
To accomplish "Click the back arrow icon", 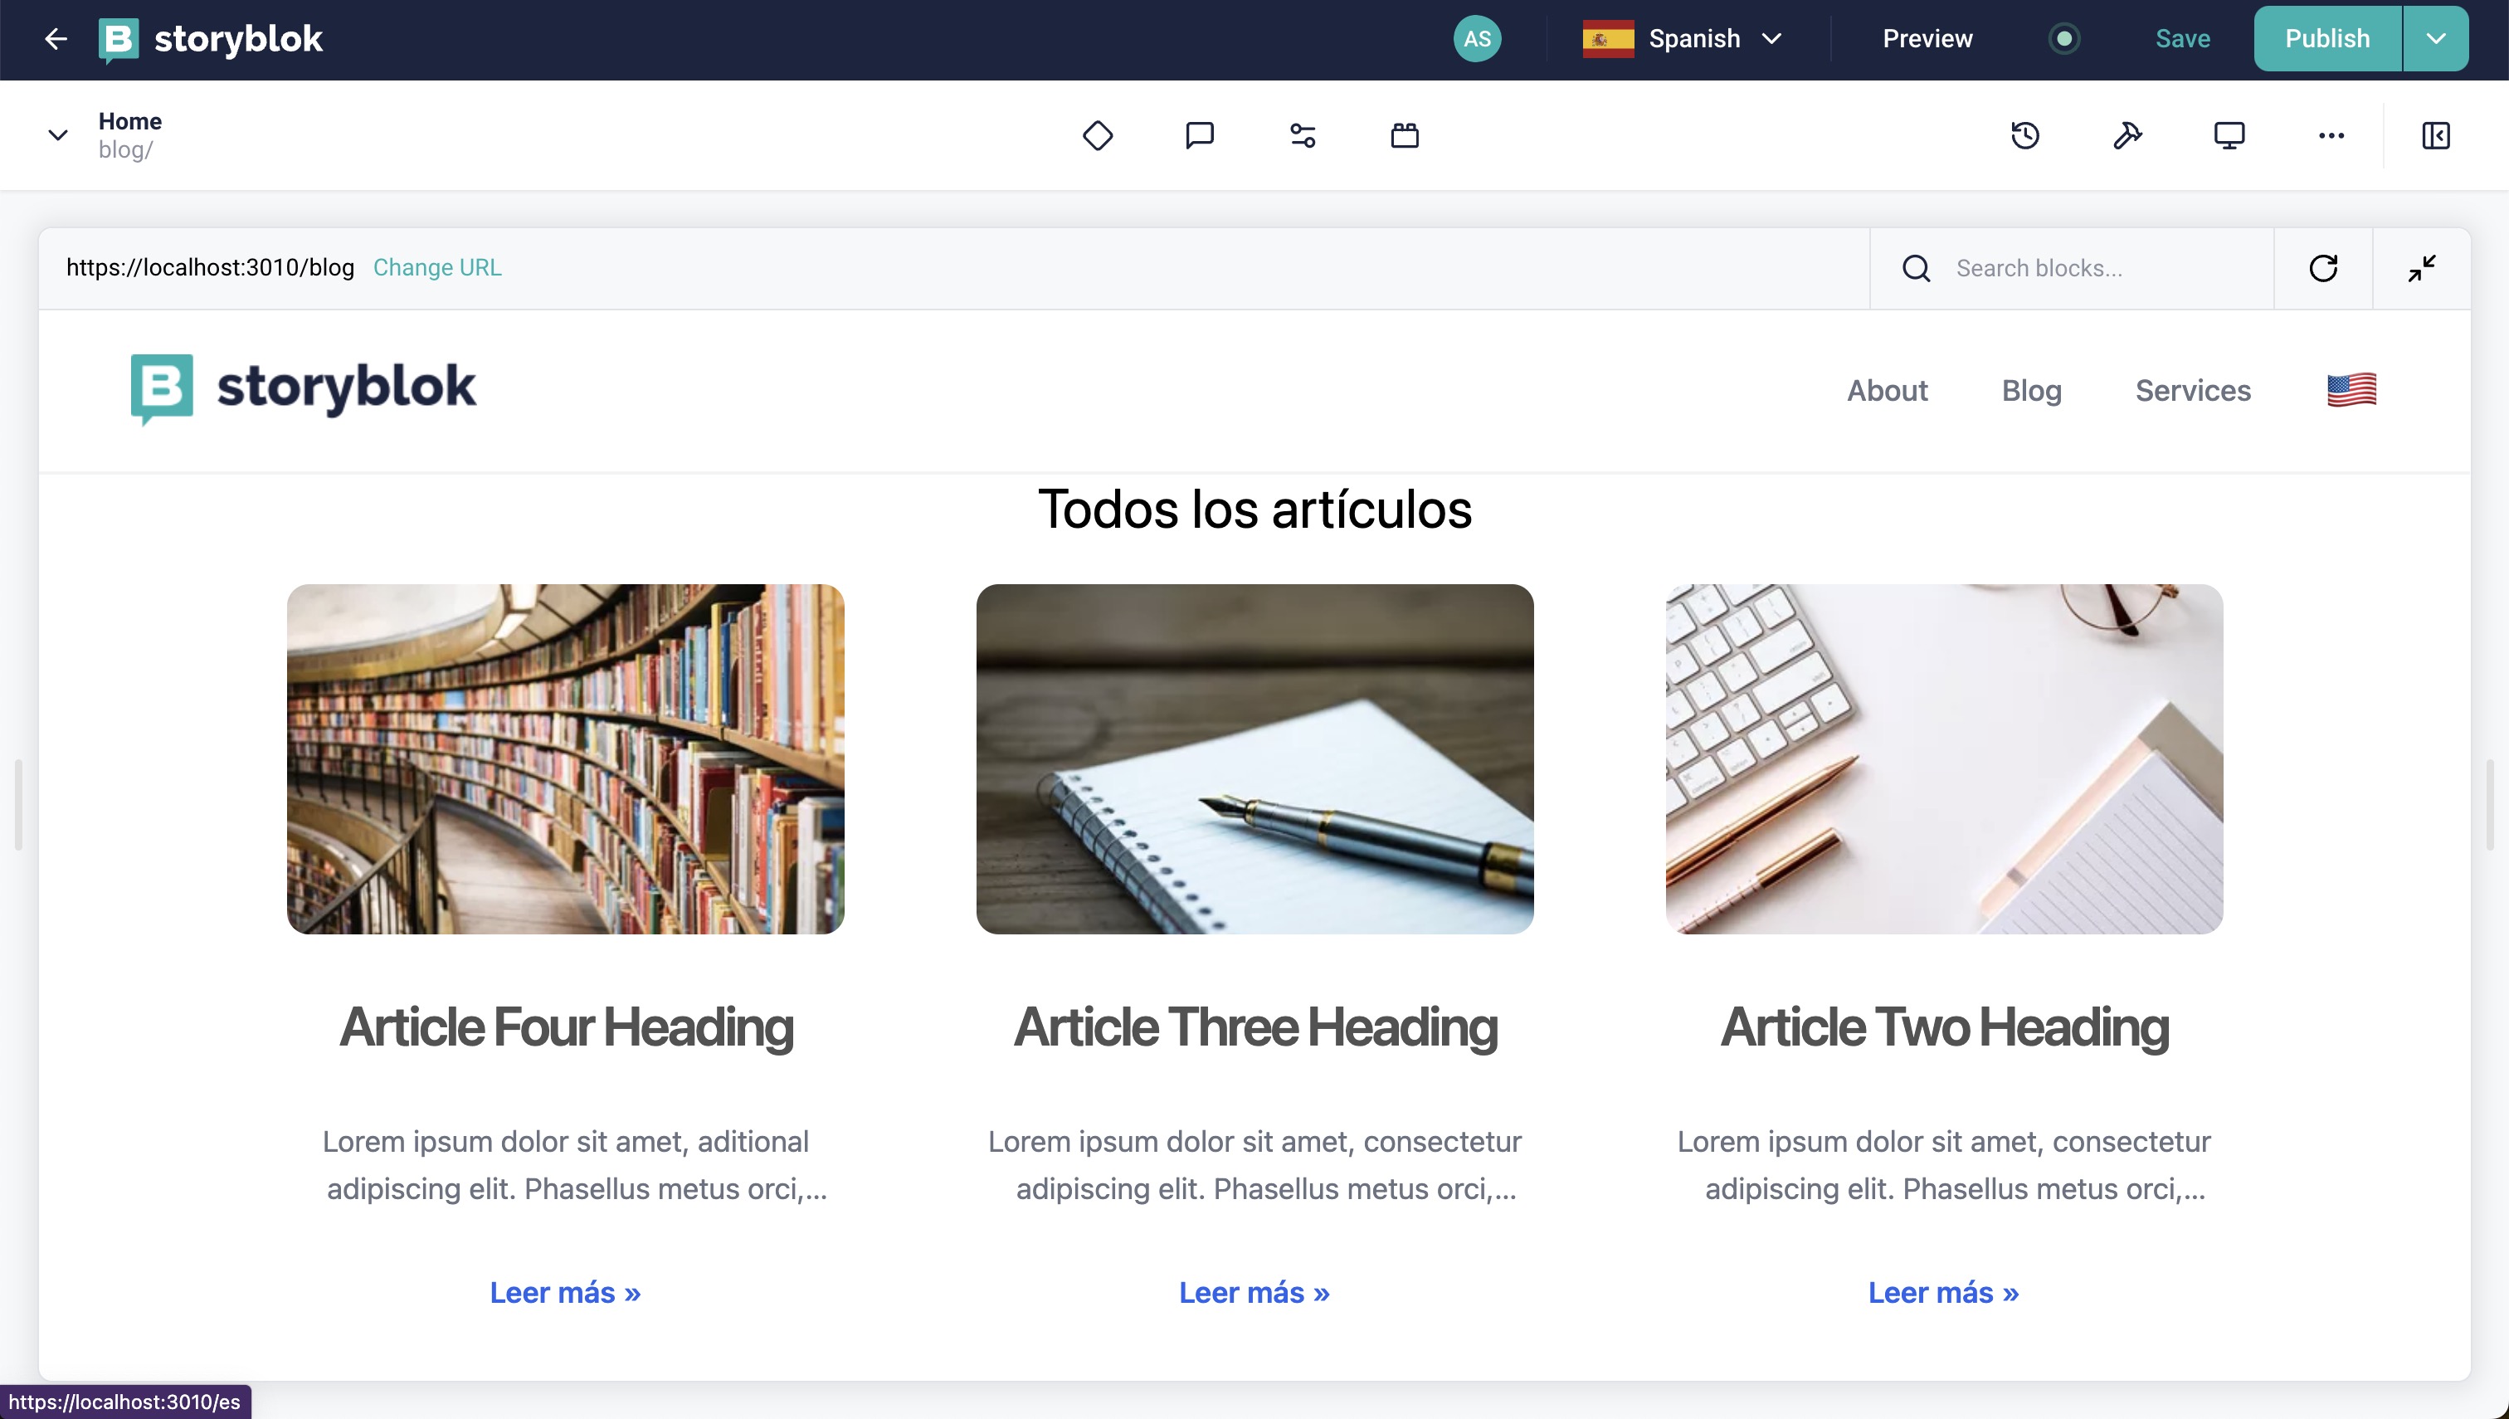I will coord(56,39).
